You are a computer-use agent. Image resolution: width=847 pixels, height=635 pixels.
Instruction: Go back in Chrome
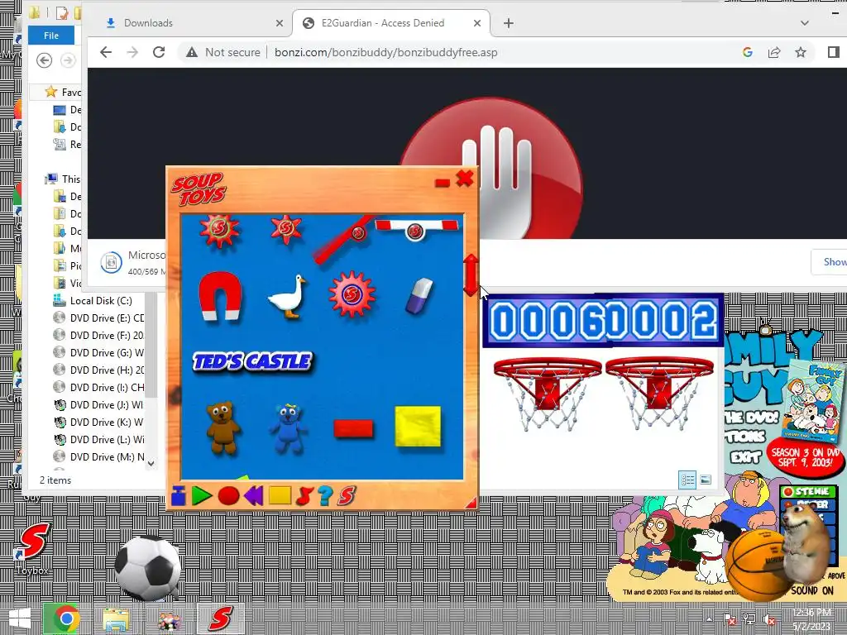[x=106, y=52]
